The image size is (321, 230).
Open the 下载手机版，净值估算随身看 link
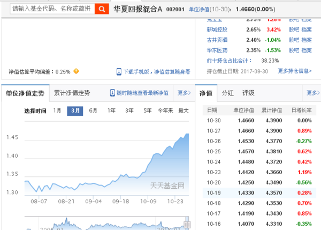coord(157,72)
